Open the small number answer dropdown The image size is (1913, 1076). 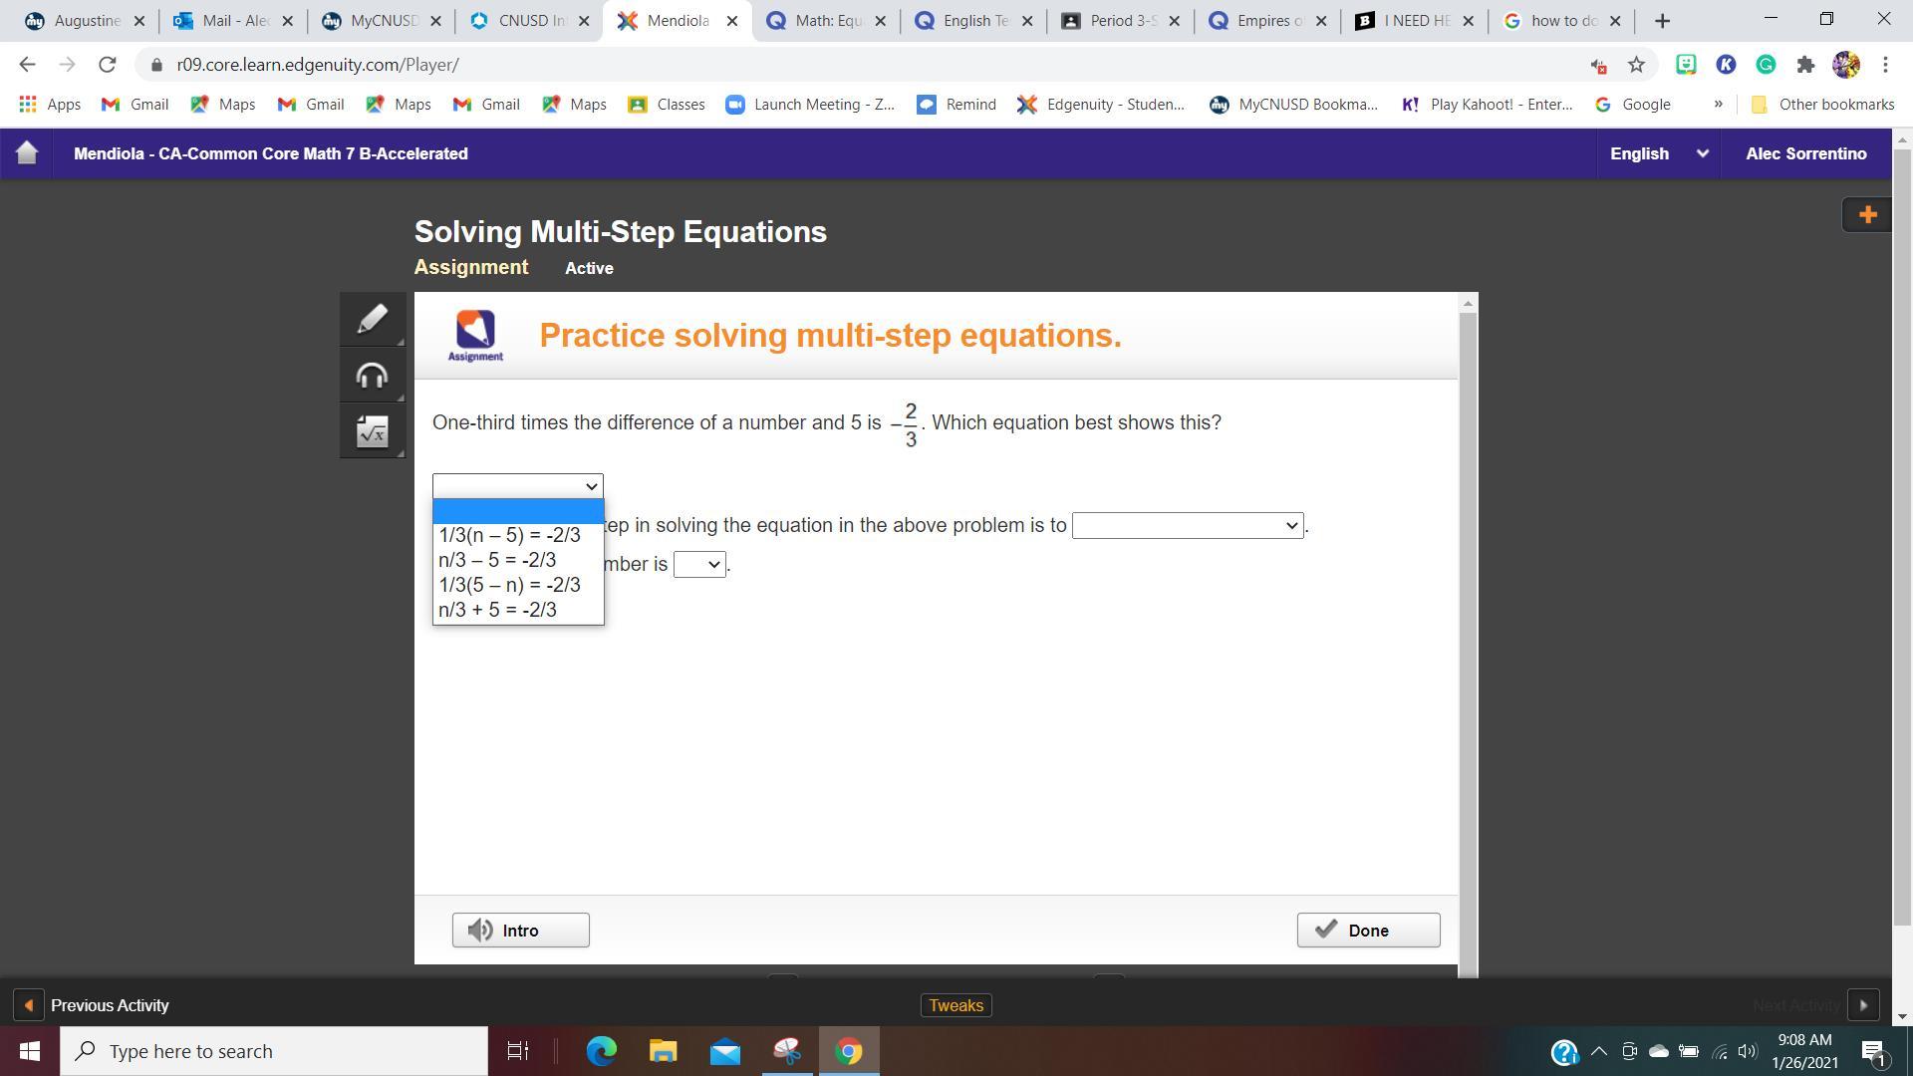pyautogui.click(x=699, y=565)
